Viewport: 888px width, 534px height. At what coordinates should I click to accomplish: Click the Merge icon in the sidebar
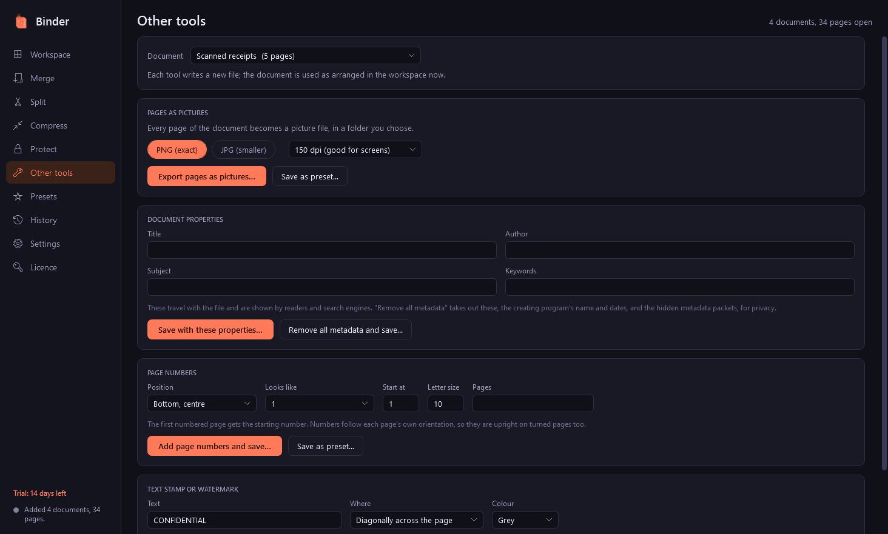18,78
